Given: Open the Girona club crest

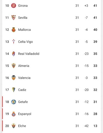Looking at the screenshot, I should click(x=14, y=6).
